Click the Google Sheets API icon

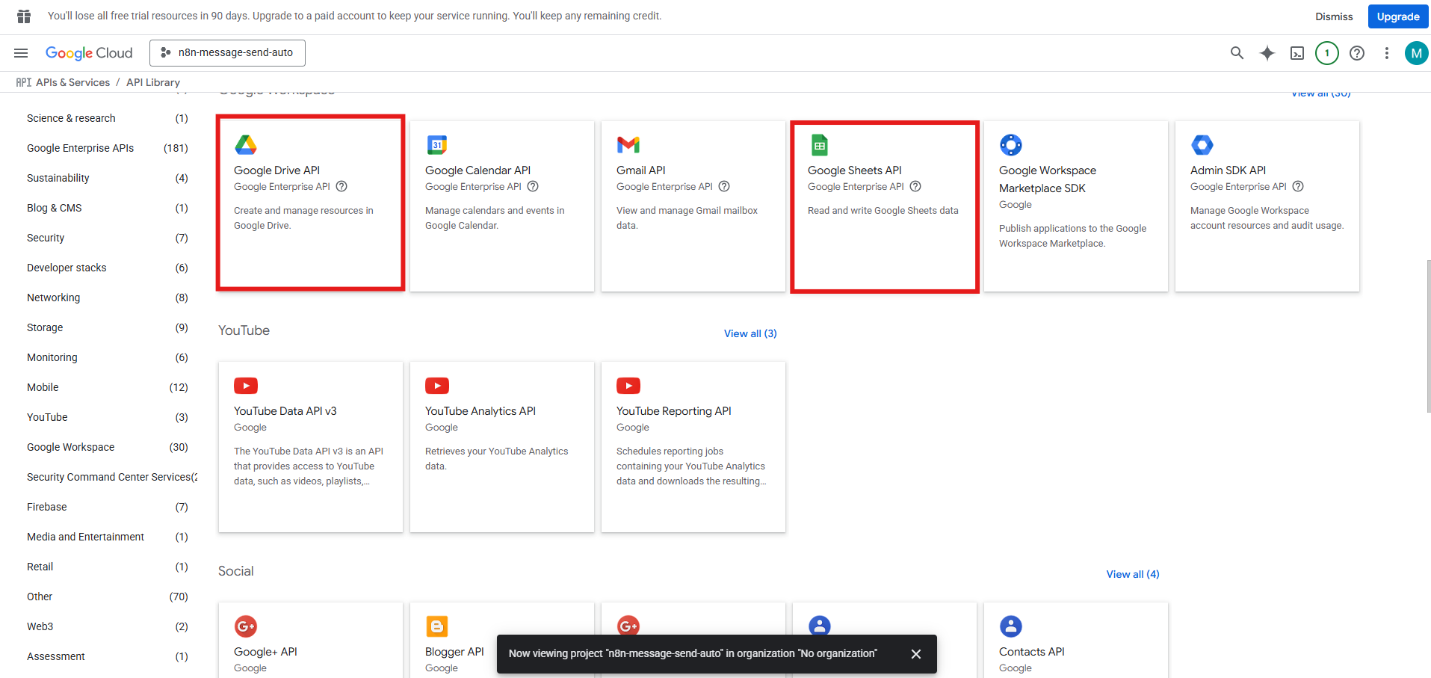pos(820,144)
